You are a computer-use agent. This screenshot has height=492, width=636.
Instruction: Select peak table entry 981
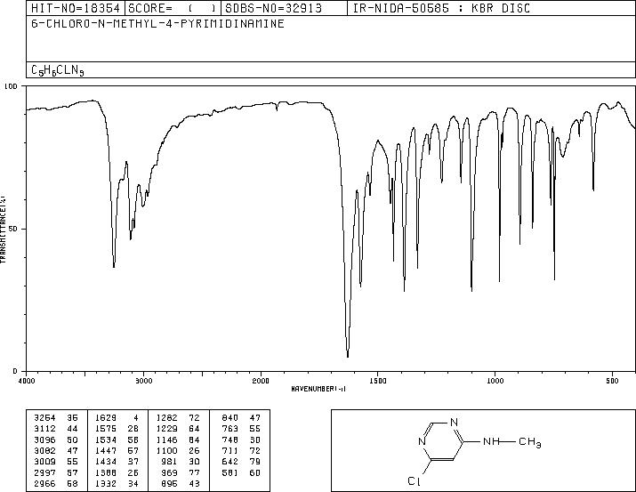(170, 462)
